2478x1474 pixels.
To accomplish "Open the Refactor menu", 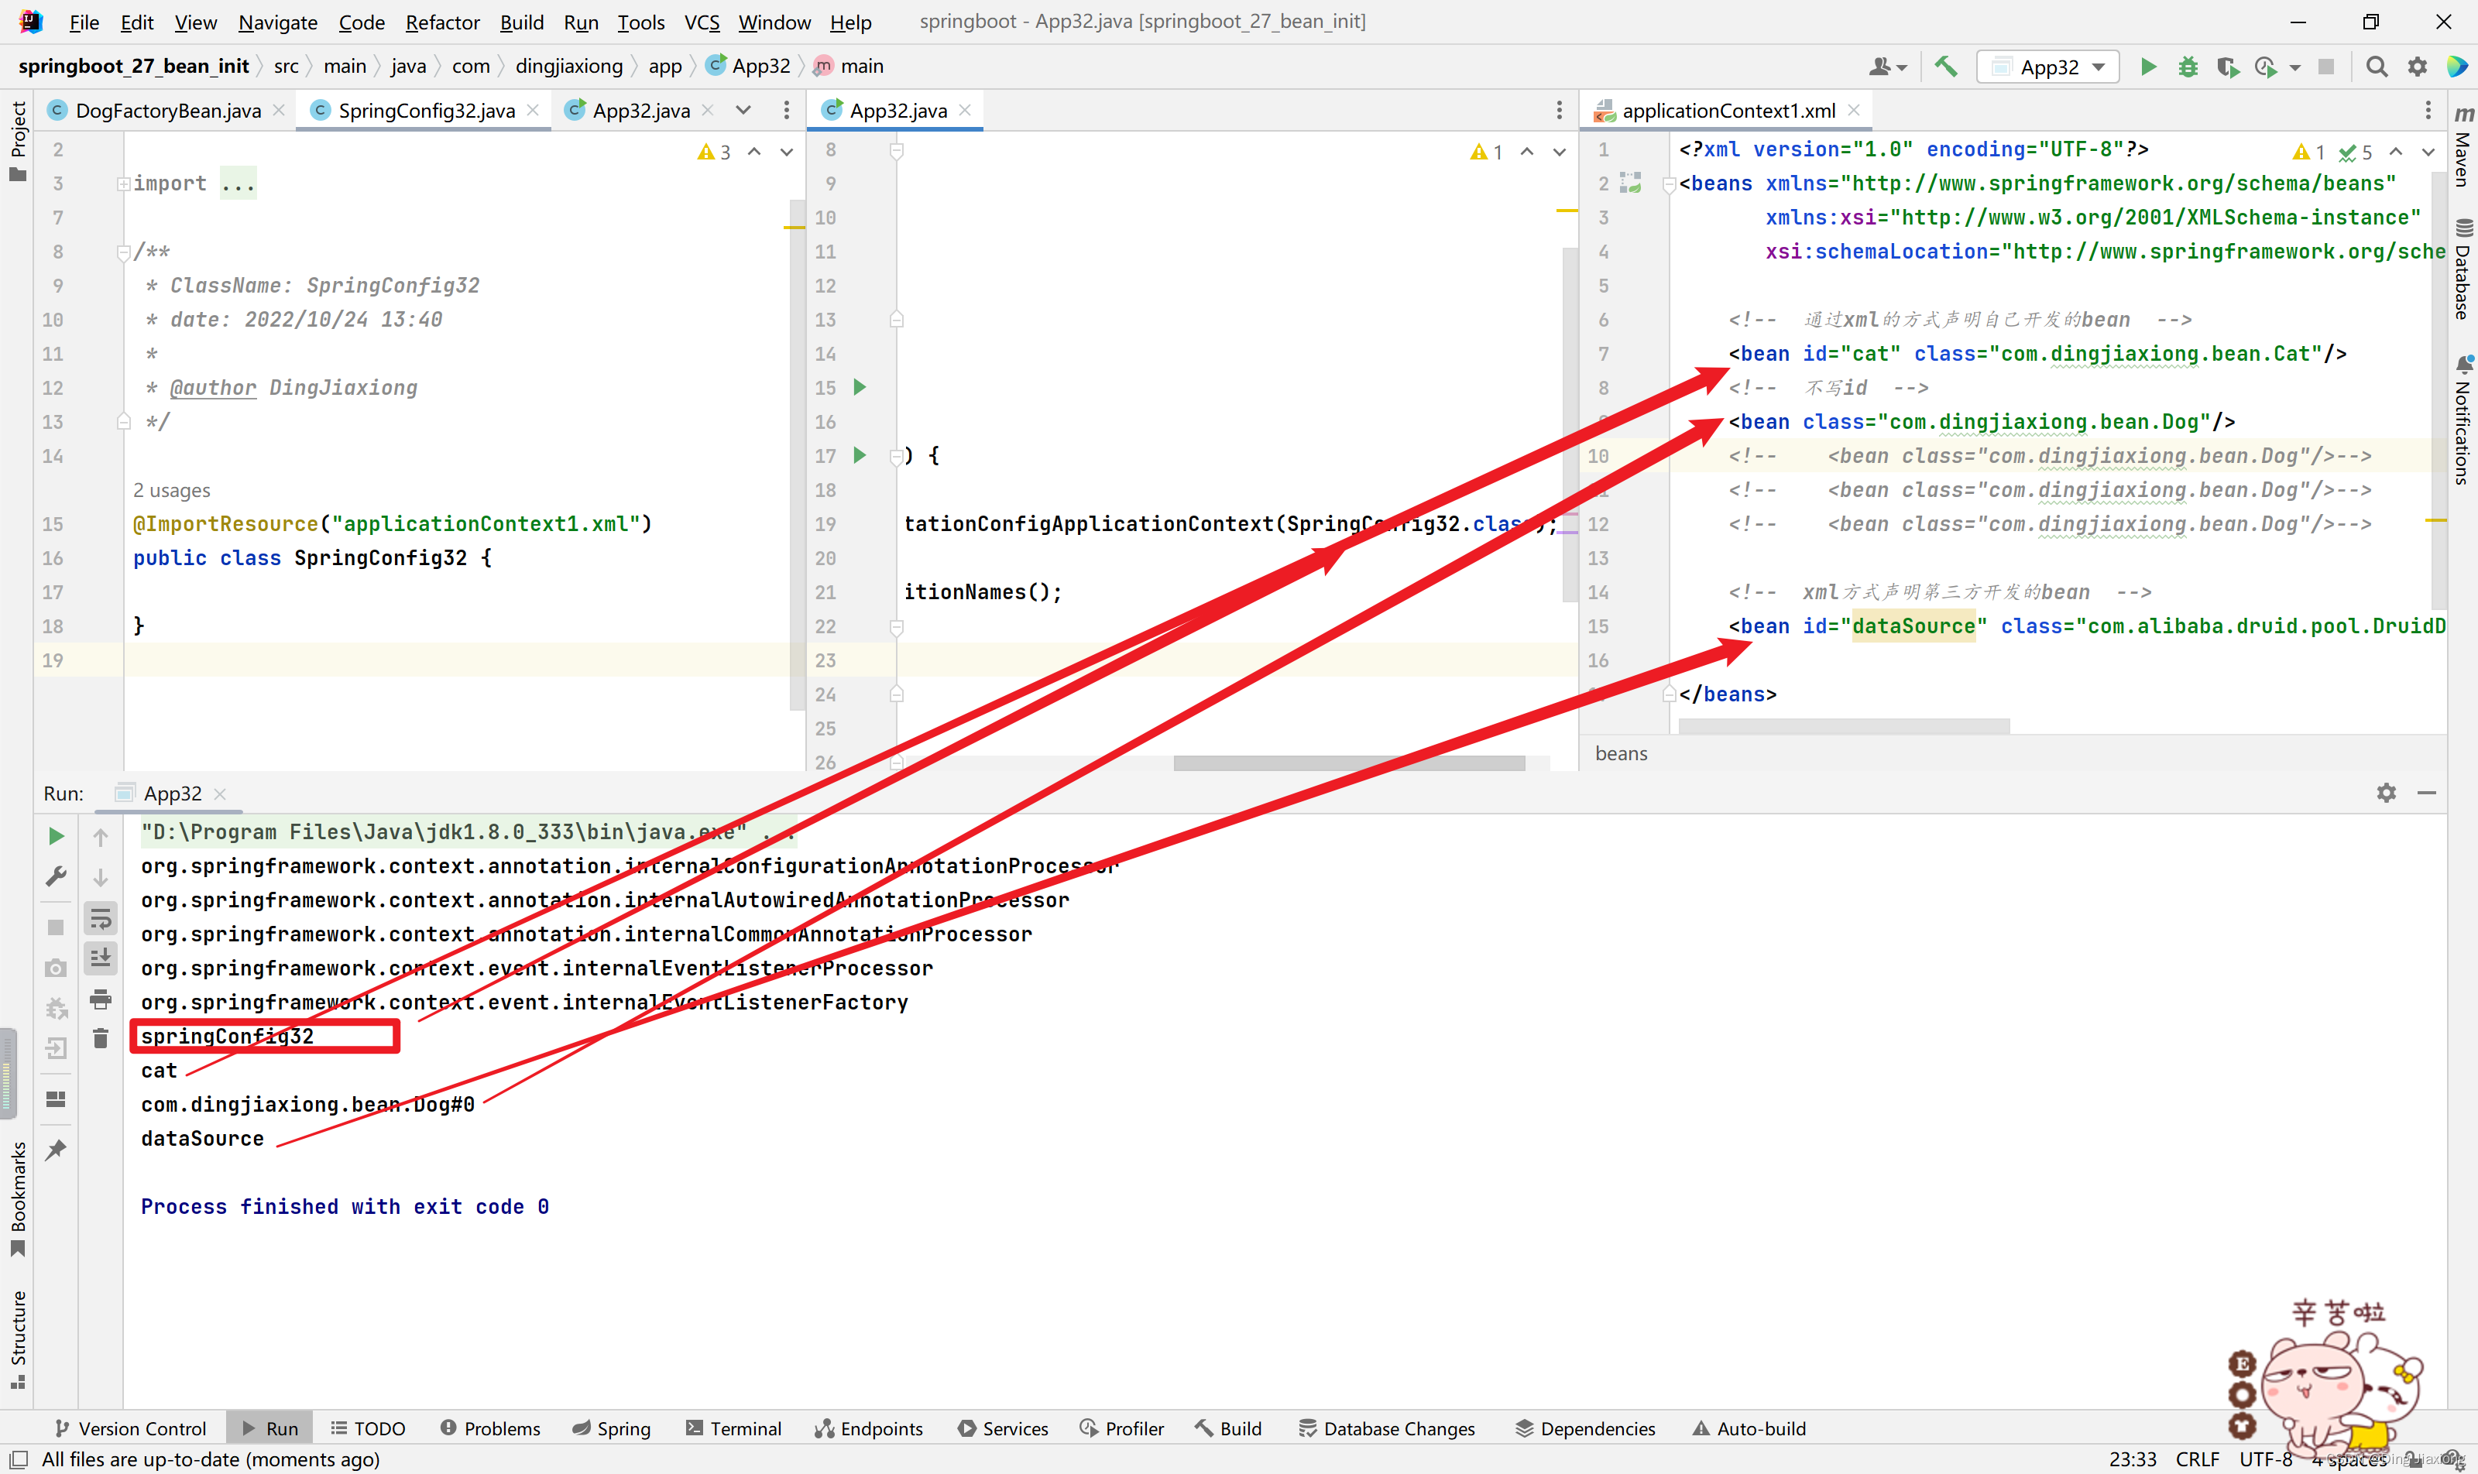I will [x=442, y=22].
